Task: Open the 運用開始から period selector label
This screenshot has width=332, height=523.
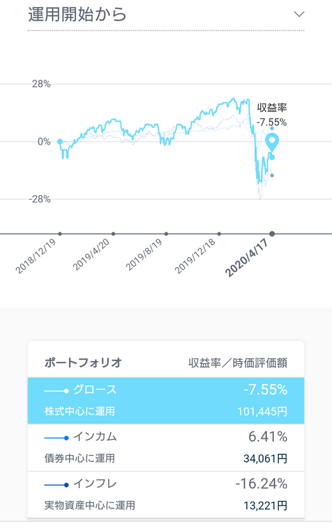Action: point(77,15)
